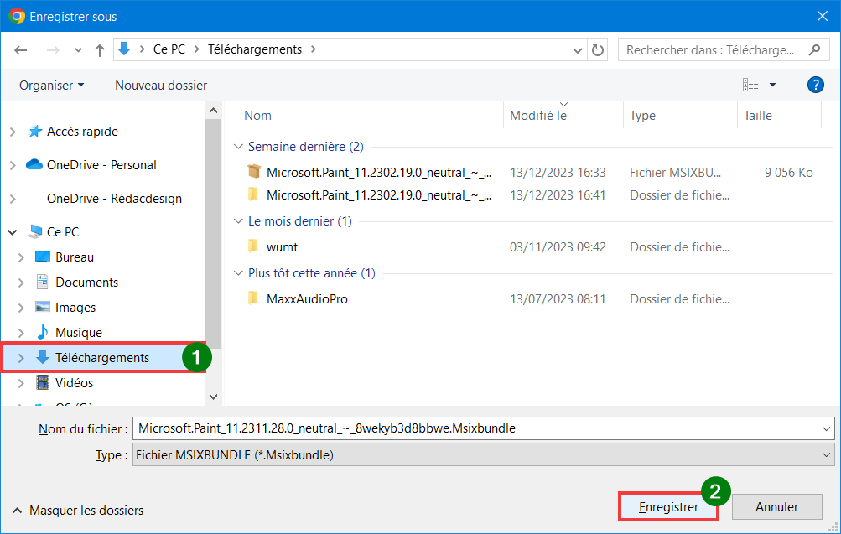Select the Microsoft.Paint MSIXBUNDLE file icon
Screen dimensions: 841x534
[x=254, y=172]
